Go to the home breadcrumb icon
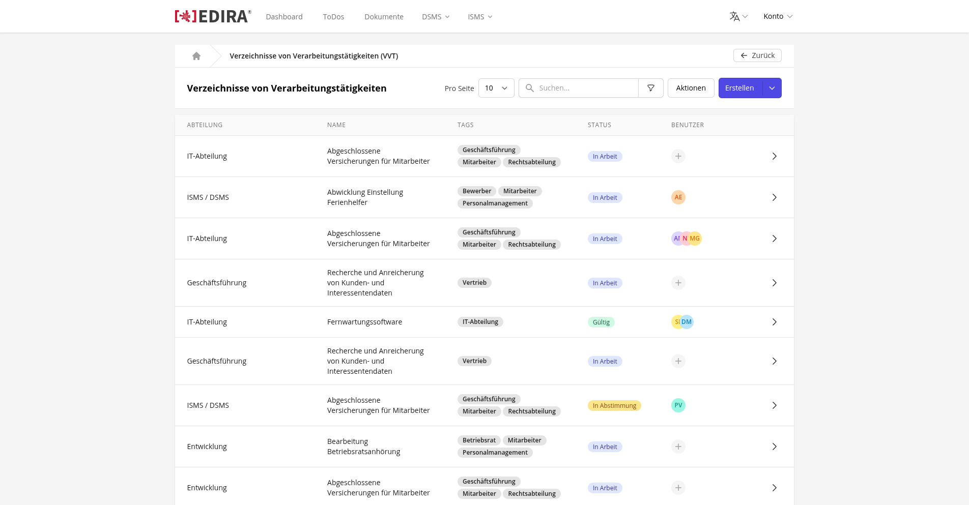This screenshot has height=505, width=969. click(196, 56)
